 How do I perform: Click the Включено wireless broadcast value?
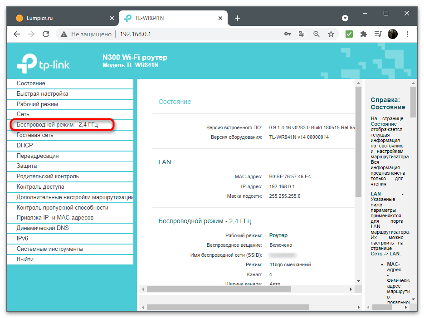(281, 245)
